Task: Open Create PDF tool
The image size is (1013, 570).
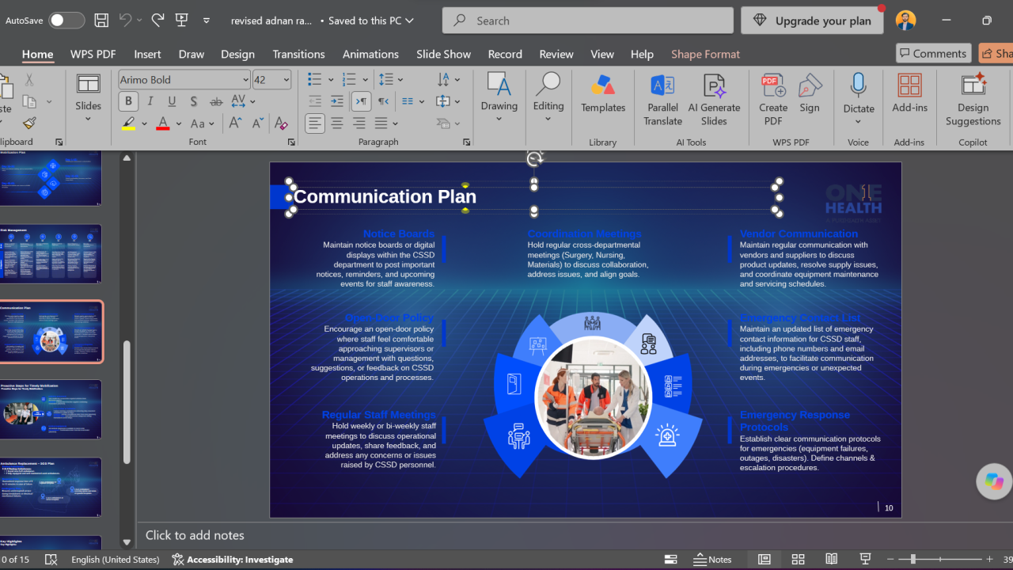Action: point(773,100)
